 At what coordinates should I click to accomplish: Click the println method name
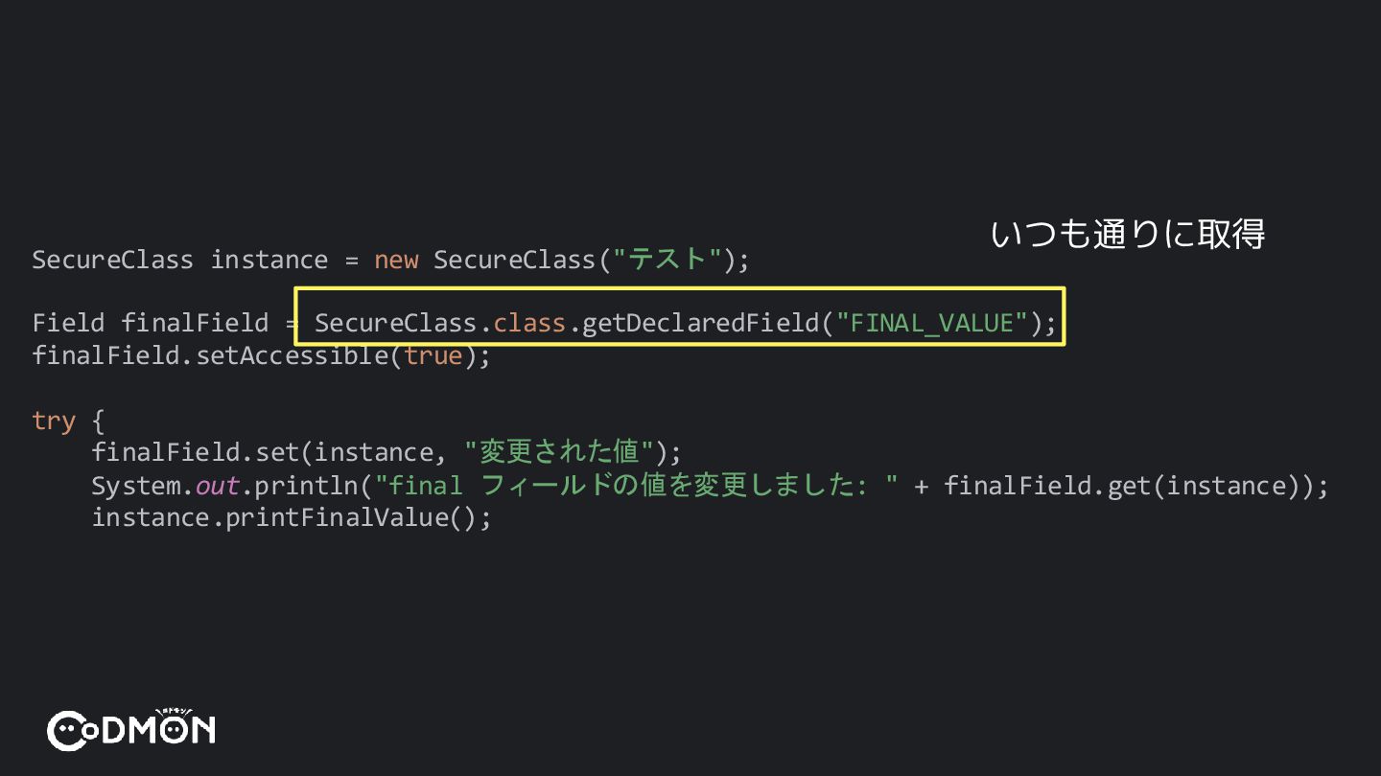coord(306,486)
